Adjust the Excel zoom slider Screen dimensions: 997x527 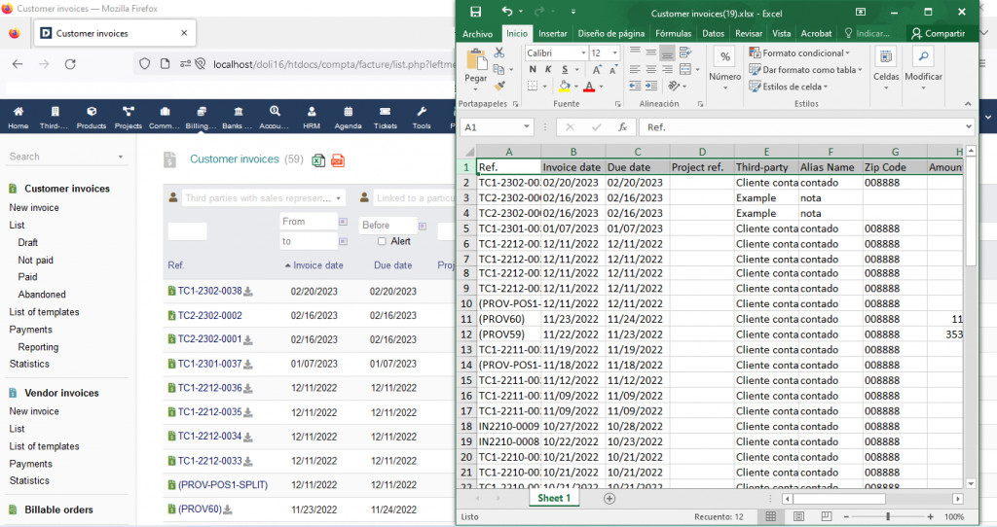[888, 517]
